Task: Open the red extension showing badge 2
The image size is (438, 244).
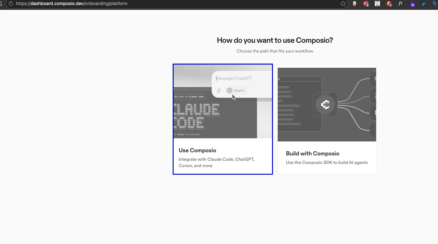Action: coord(389,4)
